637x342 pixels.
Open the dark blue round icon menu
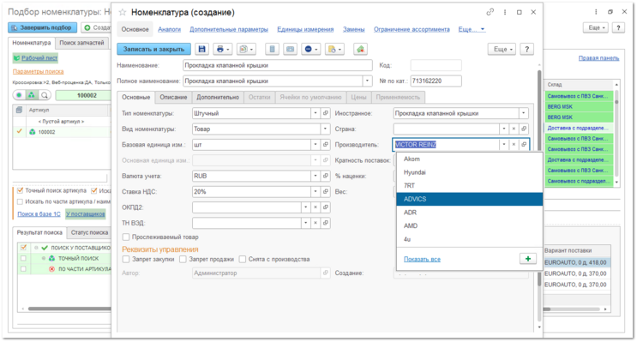(x=311, y=49)
